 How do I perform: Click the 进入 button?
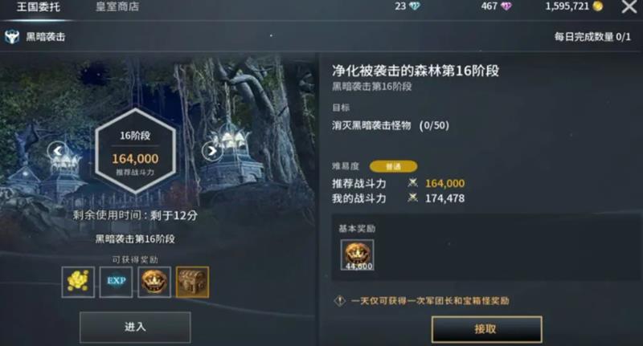[x=135, y=327]
